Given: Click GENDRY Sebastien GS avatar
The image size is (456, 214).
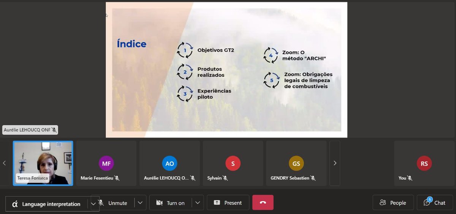Looking at the screenshot, I should click(296, 163).
